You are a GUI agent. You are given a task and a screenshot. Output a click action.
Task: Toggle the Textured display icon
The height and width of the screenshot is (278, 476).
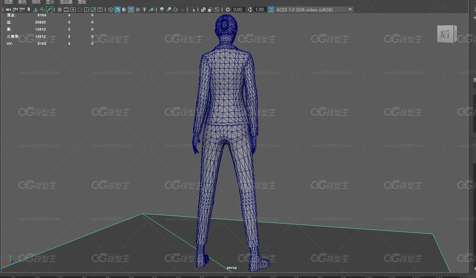[138, 10]
